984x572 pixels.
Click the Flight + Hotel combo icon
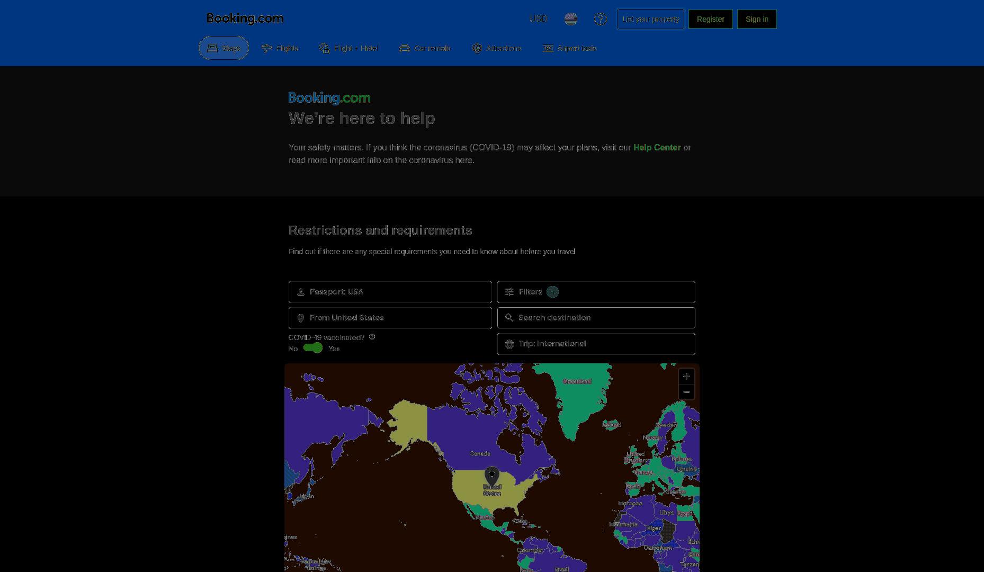tap(325, 48)
